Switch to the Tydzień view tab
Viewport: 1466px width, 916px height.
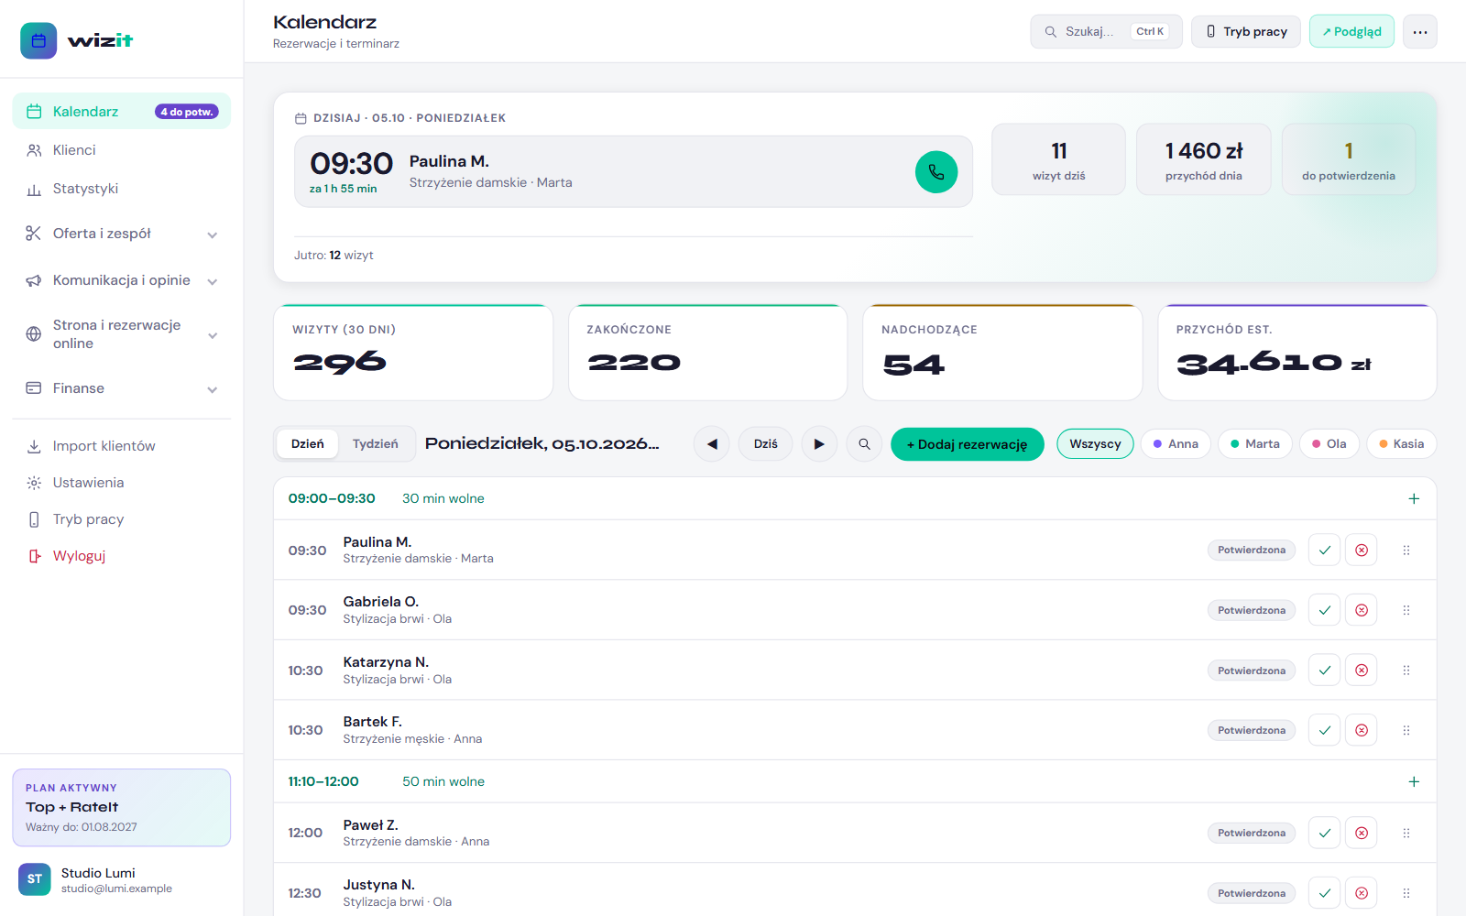(376, 444)
